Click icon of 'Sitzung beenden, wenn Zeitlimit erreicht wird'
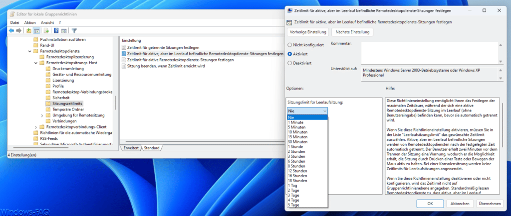This screenshot has width=511, height=216. tap(124, 66)
